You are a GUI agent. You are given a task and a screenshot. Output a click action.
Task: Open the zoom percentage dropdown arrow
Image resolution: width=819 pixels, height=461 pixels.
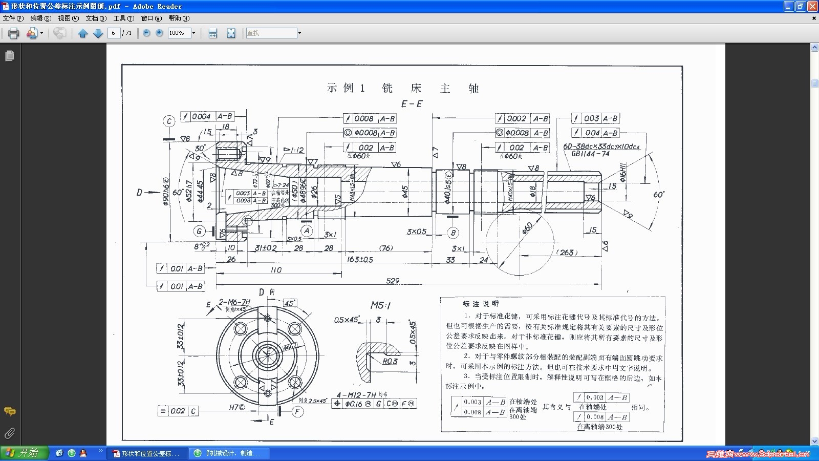193,33
